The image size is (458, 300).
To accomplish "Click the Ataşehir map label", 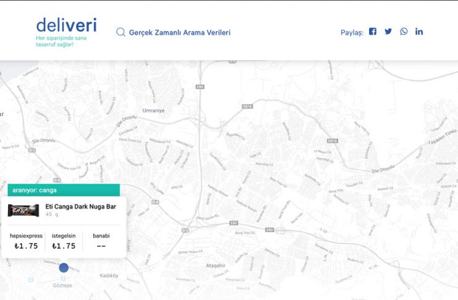I will pos(216,265).
